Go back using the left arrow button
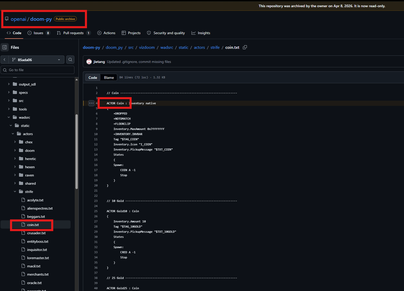The image size is (404, 291). click(4, 60)
